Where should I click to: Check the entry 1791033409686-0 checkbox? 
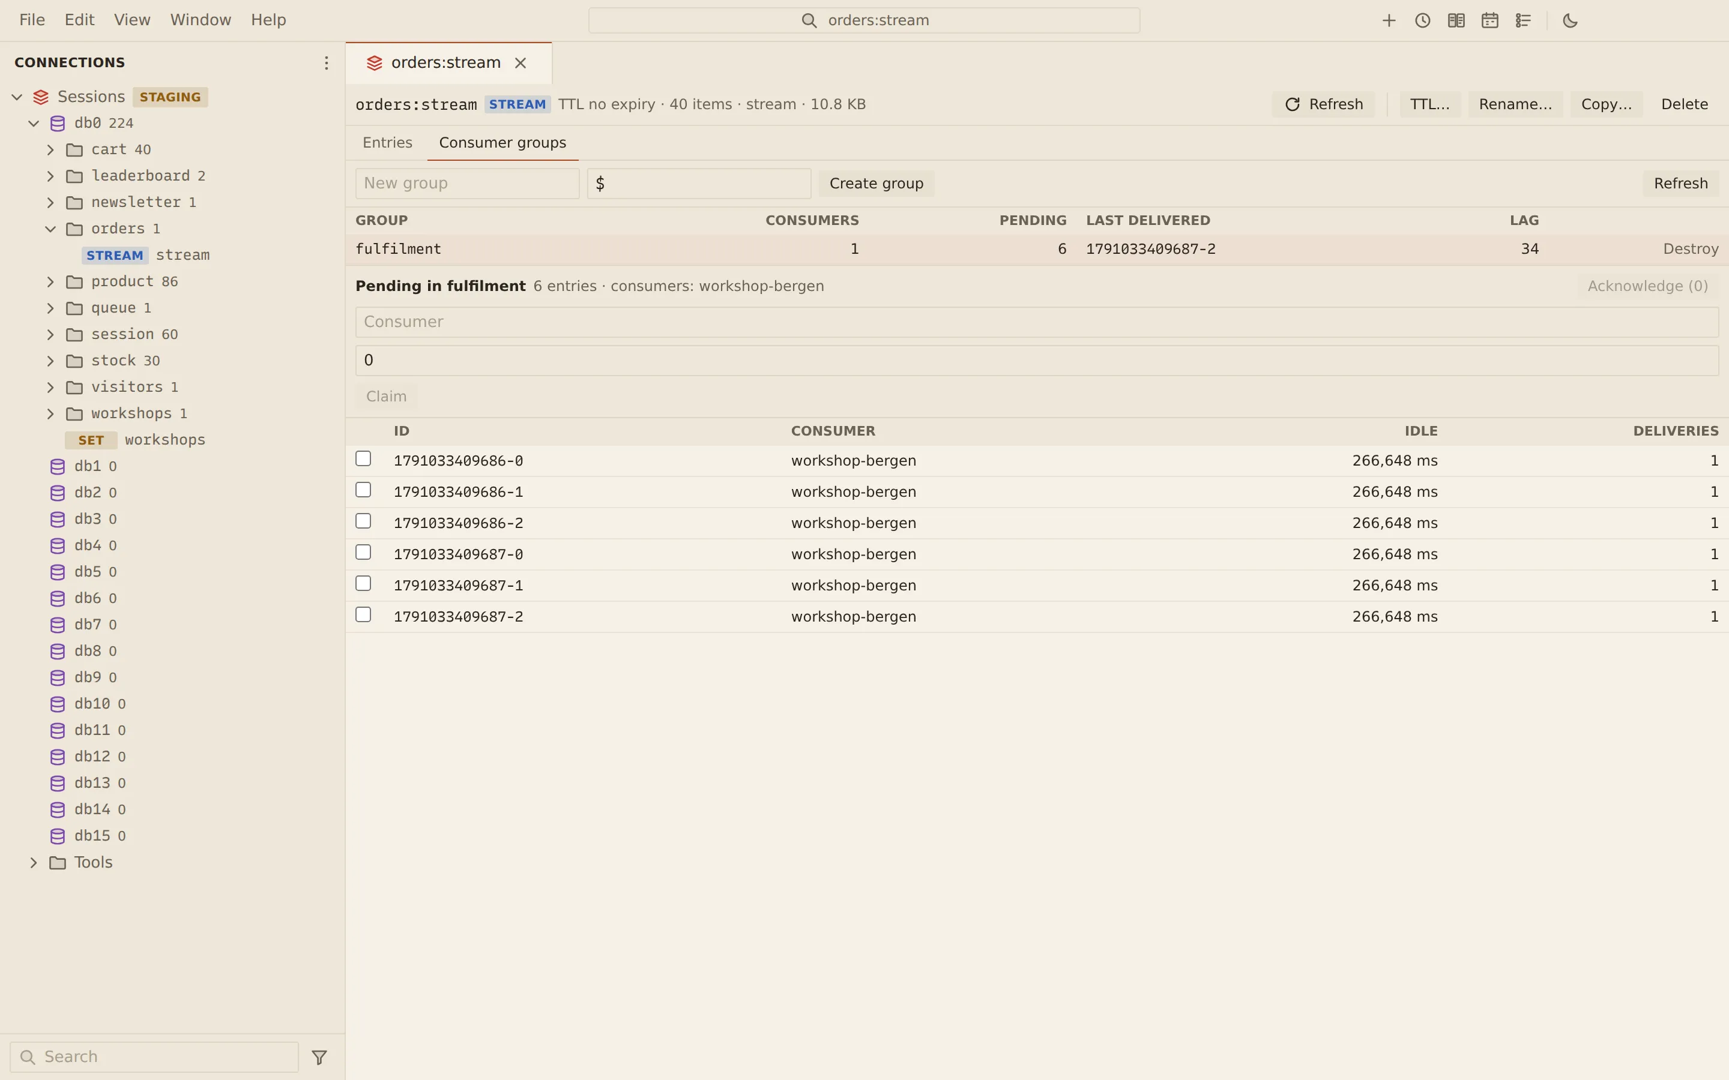tap(363, 458)
